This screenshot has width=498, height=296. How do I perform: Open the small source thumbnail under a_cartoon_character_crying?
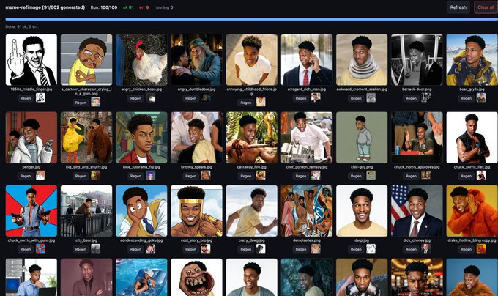click(x=96, y=102)
